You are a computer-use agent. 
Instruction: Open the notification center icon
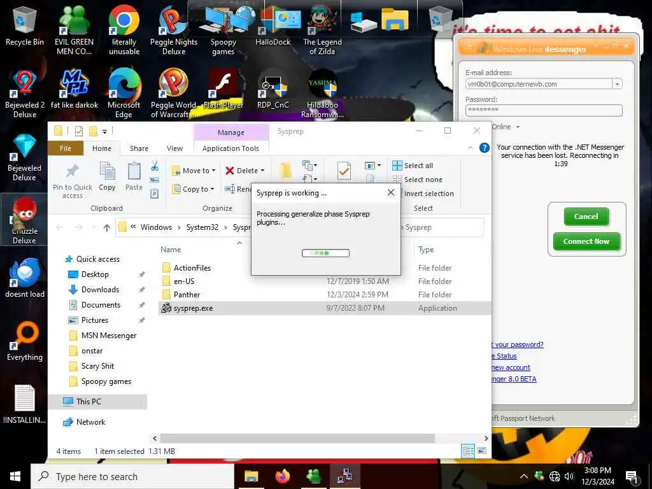pos(632,478)
